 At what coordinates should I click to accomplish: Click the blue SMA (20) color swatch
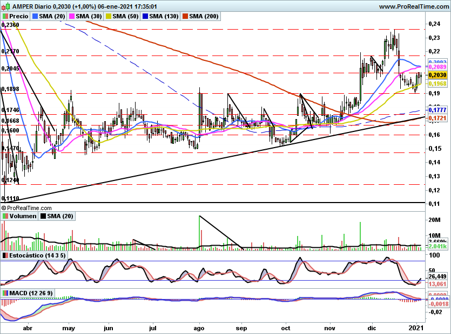(36, 17)
